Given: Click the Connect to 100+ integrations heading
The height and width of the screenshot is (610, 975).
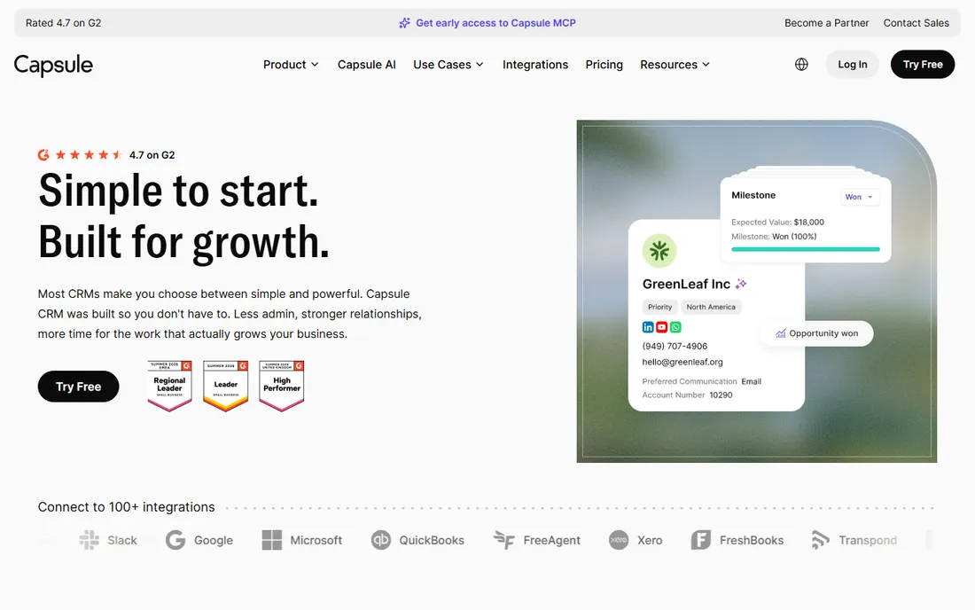Looking at the screenshot, I should point(126,507).
